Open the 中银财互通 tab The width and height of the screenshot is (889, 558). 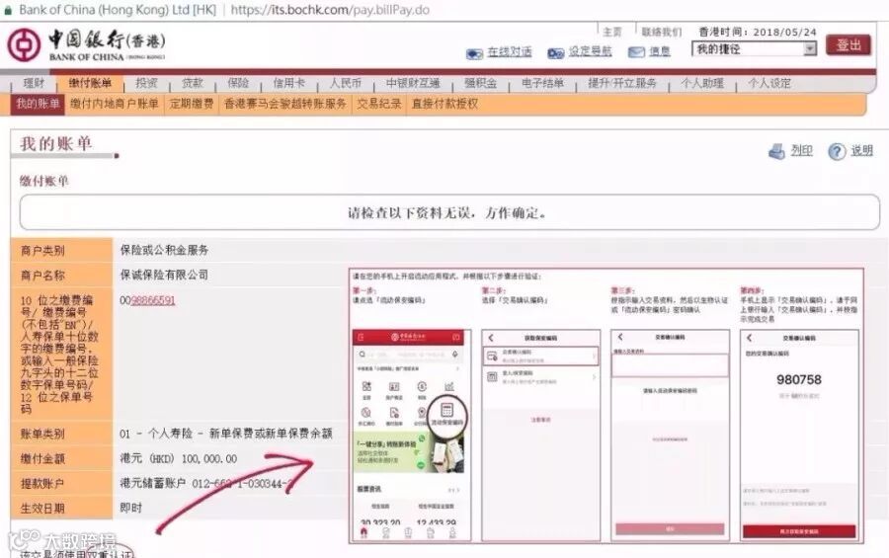click(413, 83)
